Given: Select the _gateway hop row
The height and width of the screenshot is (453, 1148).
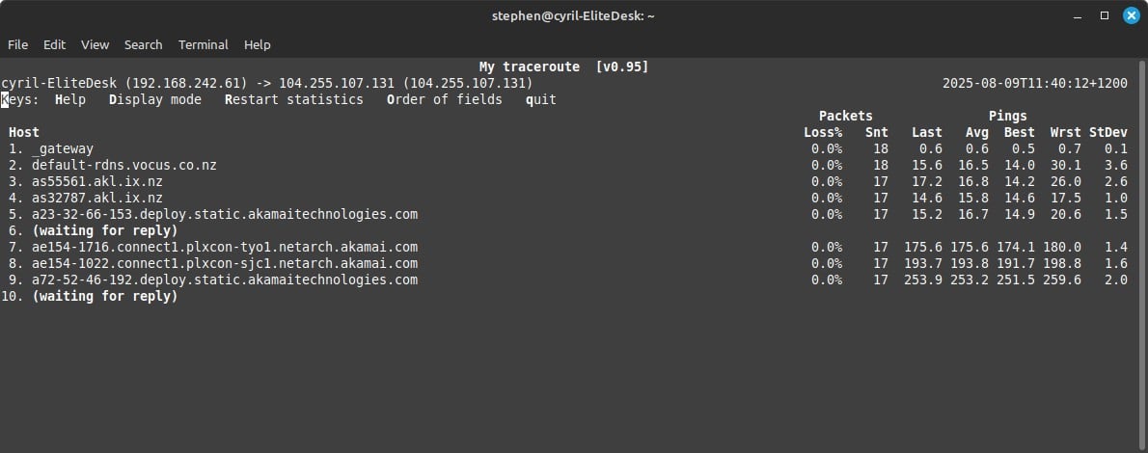Looking at the screenshot, I should (x=568, y=148).
